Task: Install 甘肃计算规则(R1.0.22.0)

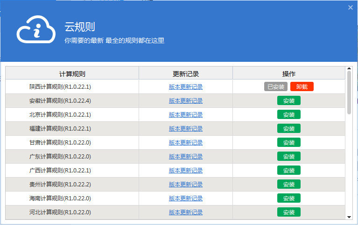Action: (x=289, y=142)
